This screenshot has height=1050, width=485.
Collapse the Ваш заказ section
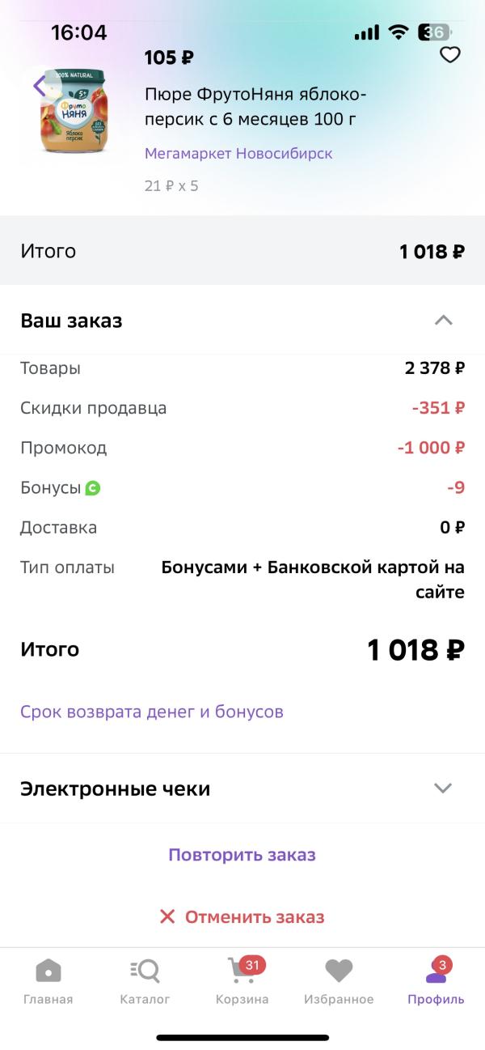pyautogui.click(x=443, y=321)
